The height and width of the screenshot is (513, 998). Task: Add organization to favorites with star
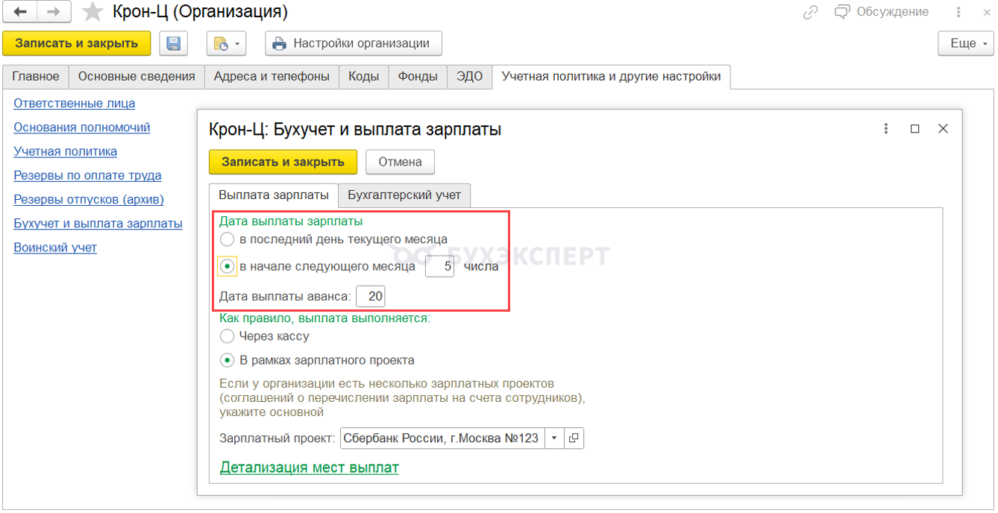[x=92, y=13]
